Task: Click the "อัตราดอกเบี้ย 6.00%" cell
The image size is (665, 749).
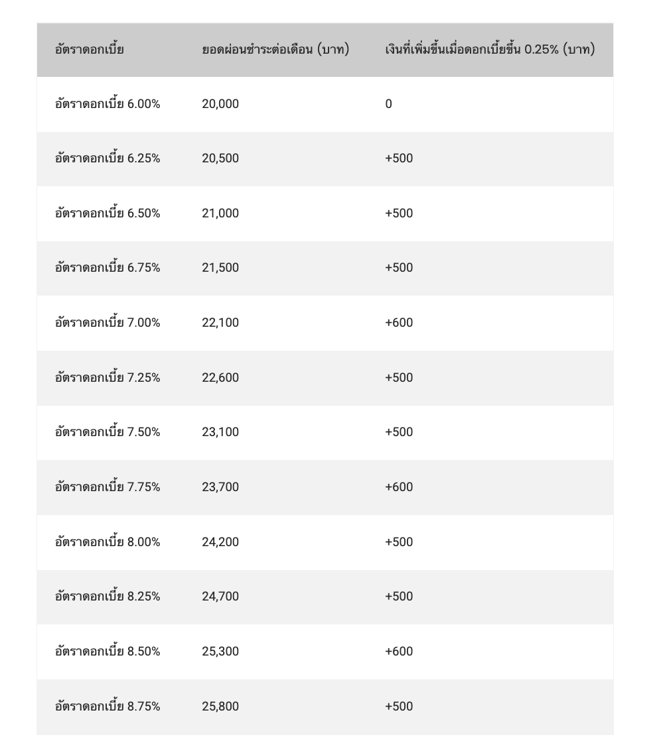Action: click(108, 104)
